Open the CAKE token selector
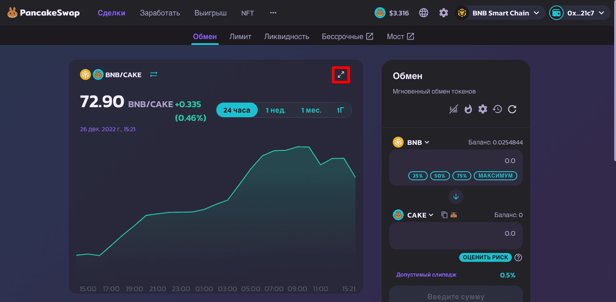616x302 pixels. pyautogui.click(x=414, y=215)
